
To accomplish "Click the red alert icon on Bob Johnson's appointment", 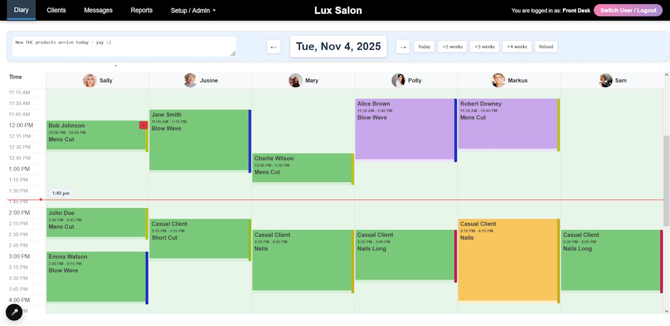I will point(143,126).
